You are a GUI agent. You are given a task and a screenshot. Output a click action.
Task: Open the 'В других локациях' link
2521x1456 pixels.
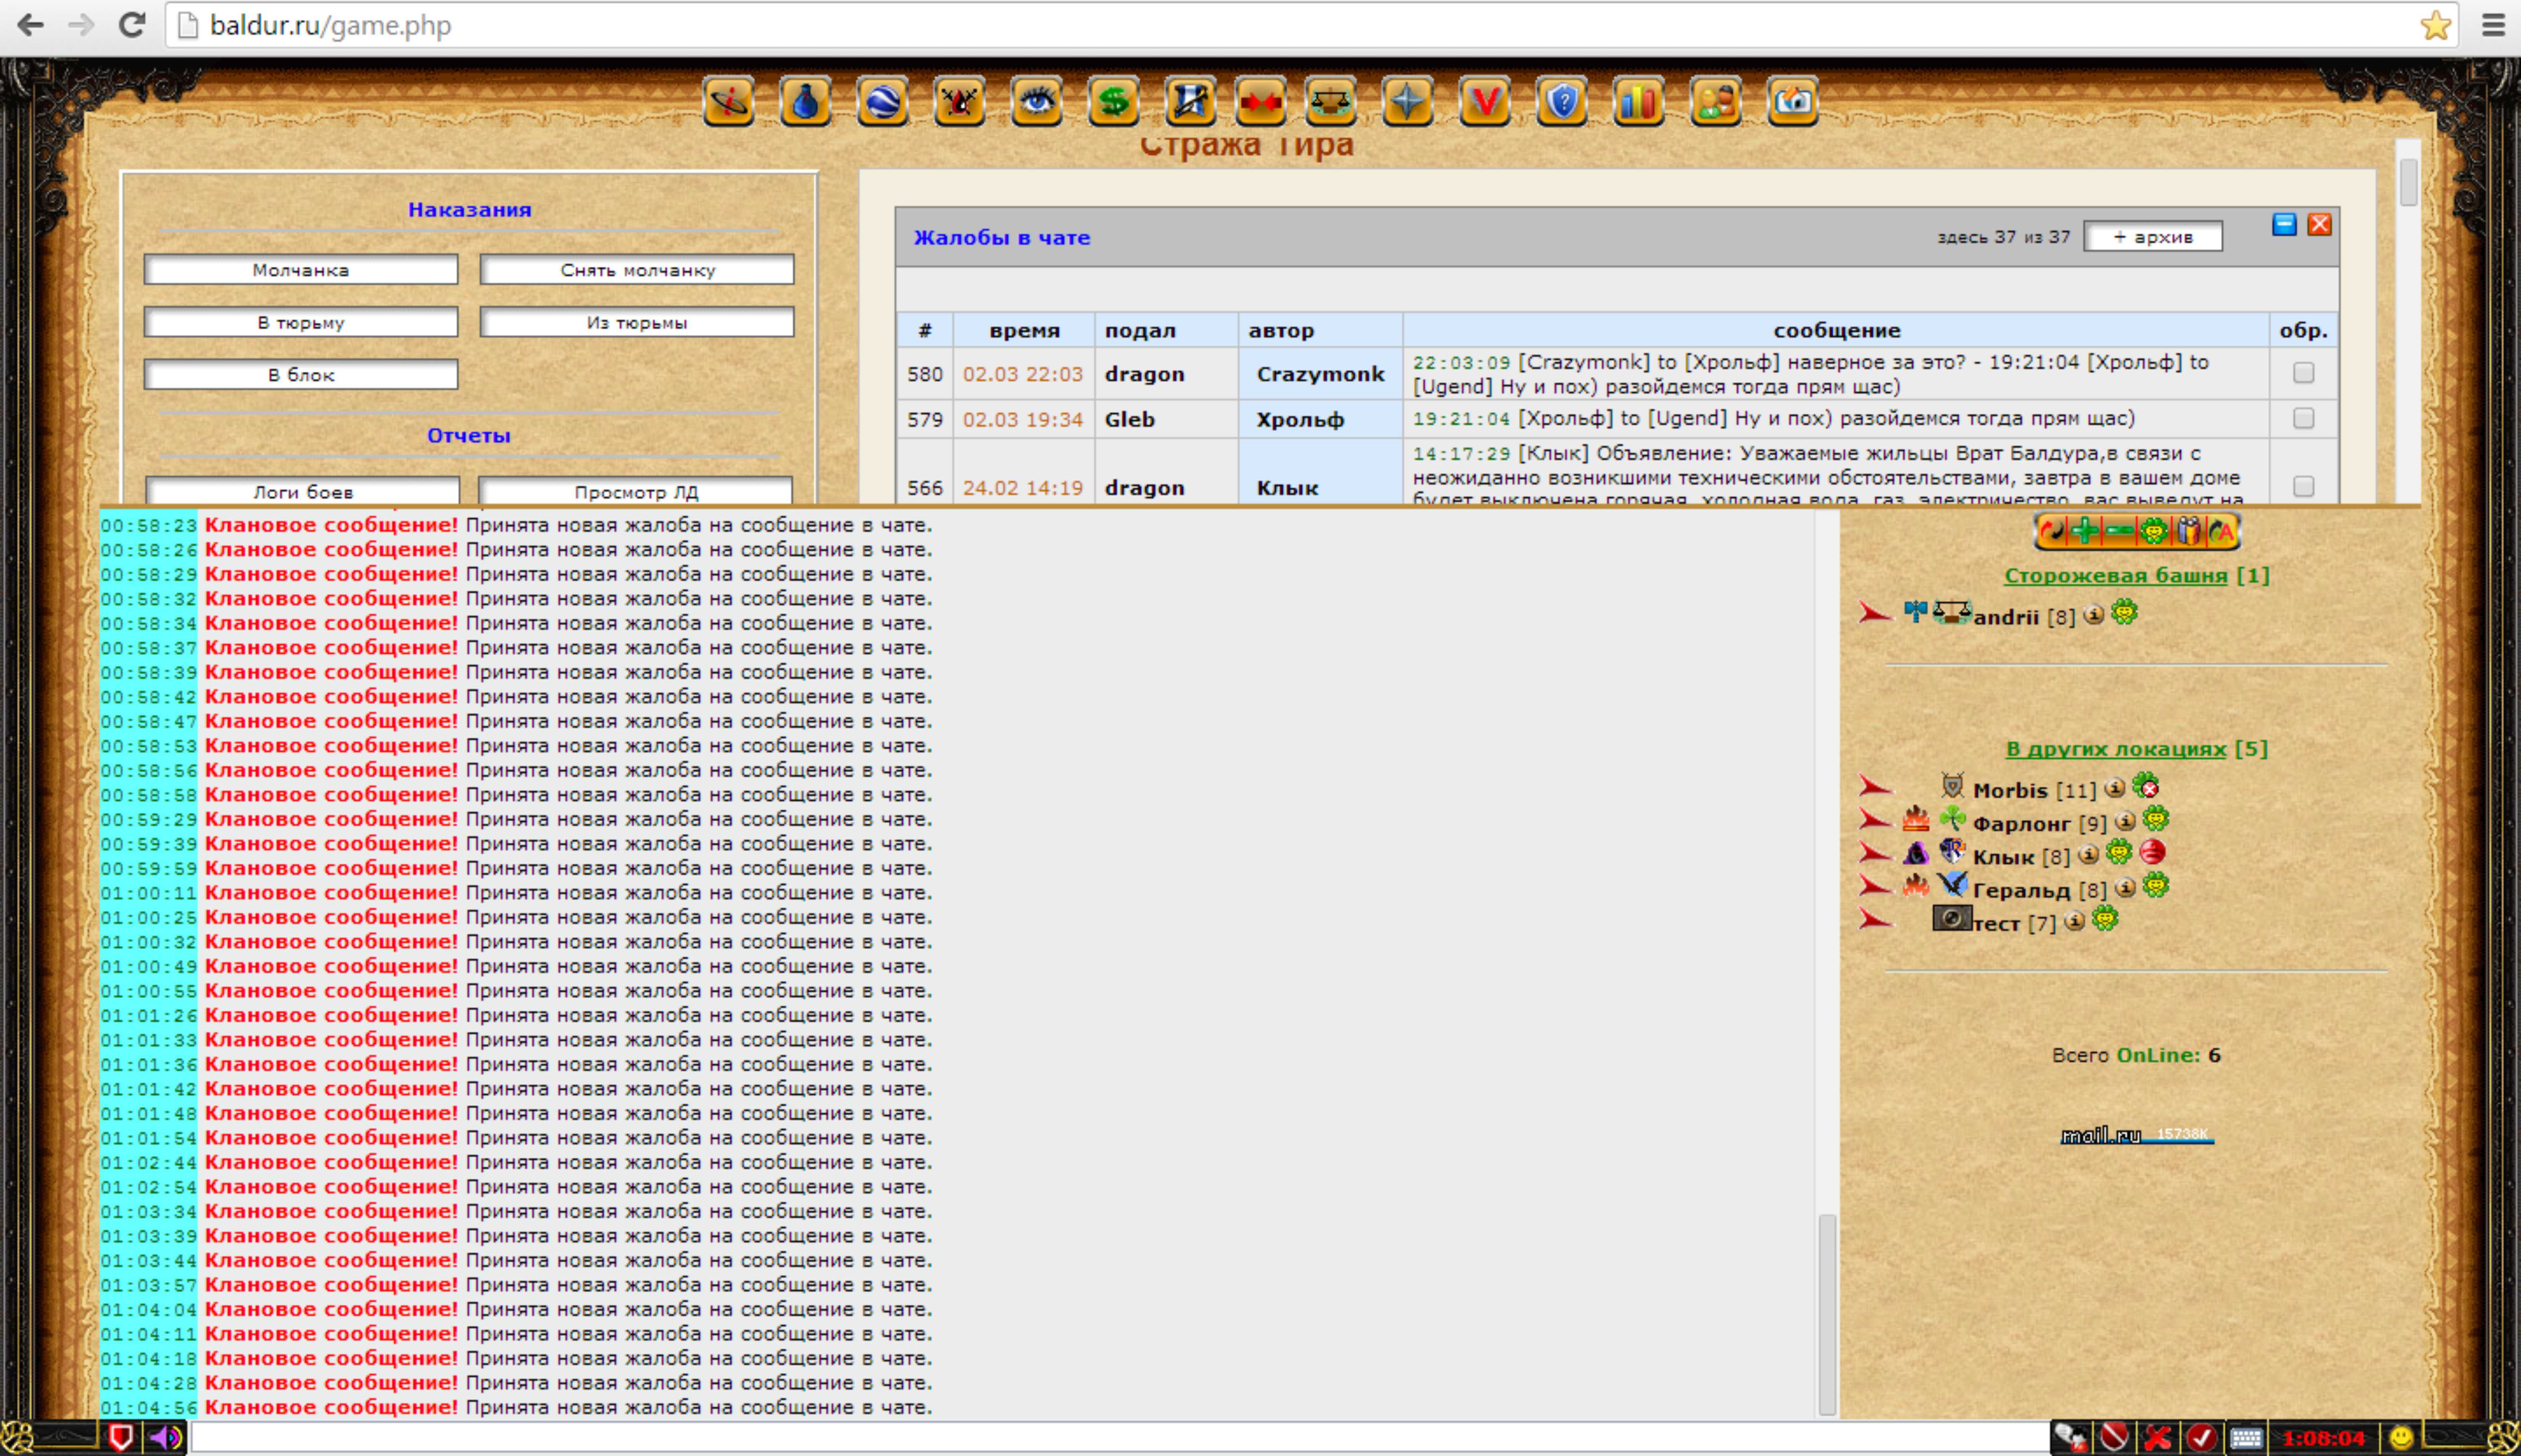pos(2116,748)
